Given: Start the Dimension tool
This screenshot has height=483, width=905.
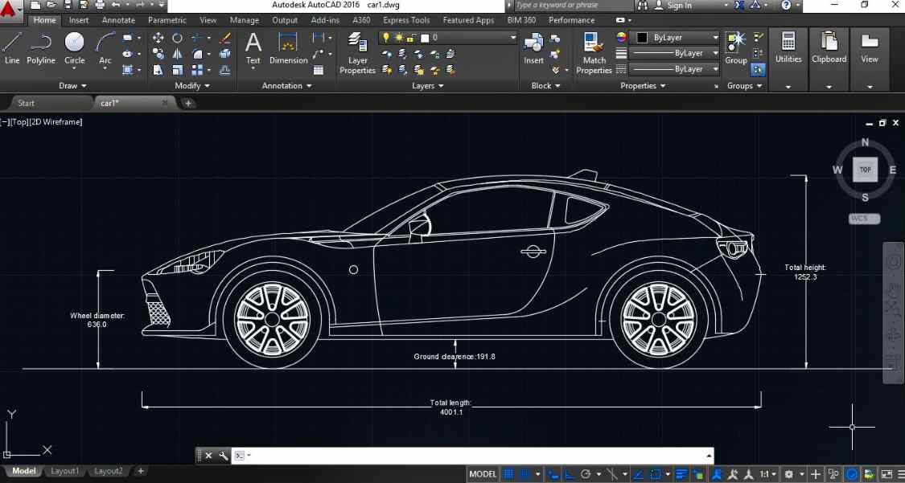Looking at the screenshot, I should point(288,48).
